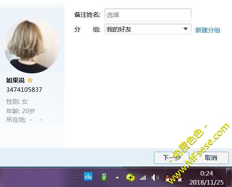
Task: Open the 我的好友 group dropdown
Action: tap(148, 29)
